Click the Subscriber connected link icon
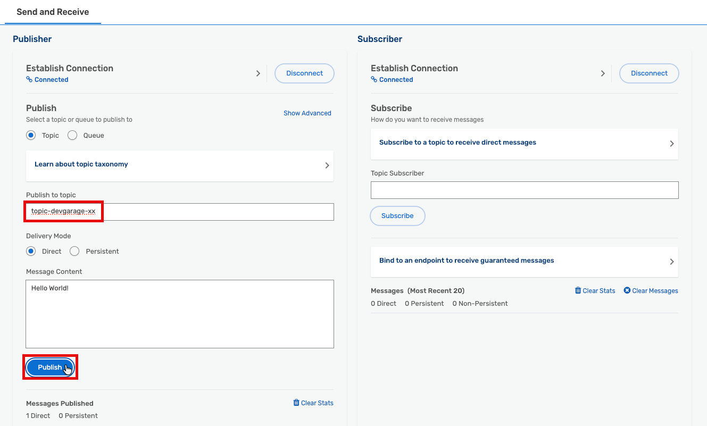The width and height of the screenshot is (707, 426). (x=374, y=80)
